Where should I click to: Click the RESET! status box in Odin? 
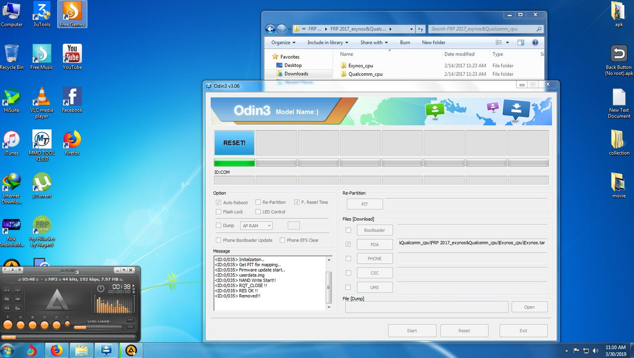(x=234, y=143)
